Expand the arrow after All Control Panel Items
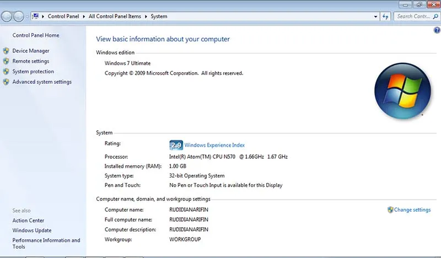The image size is (441, 258). tap(146, 17)
